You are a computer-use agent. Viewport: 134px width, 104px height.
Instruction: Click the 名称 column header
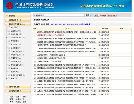pos(68,29)
